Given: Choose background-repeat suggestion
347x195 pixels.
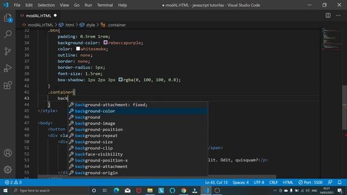Looking at the screenshot, I should click(x=138, y=136).
